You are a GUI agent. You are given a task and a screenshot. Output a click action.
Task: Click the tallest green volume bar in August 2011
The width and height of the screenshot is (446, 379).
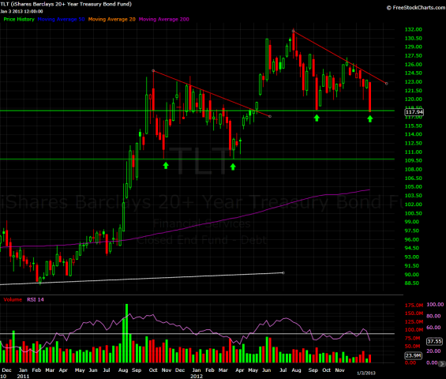pos(126,333)
